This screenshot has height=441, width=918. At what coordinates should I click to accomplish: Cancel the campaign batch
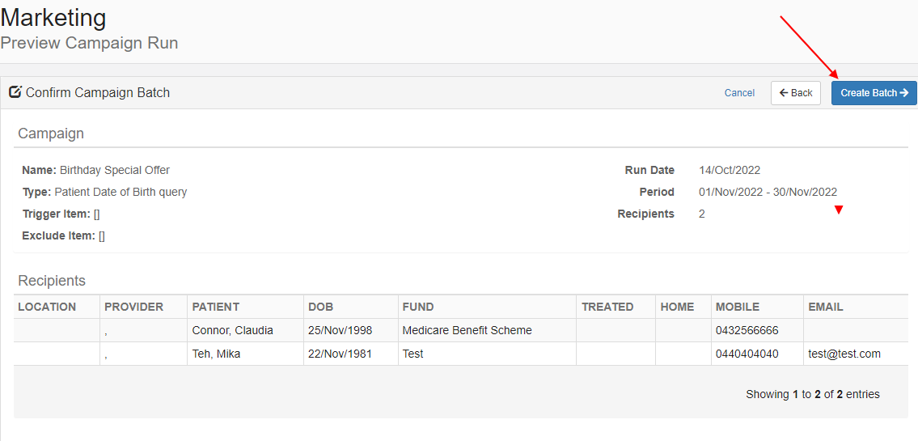[x=739, y=92]
